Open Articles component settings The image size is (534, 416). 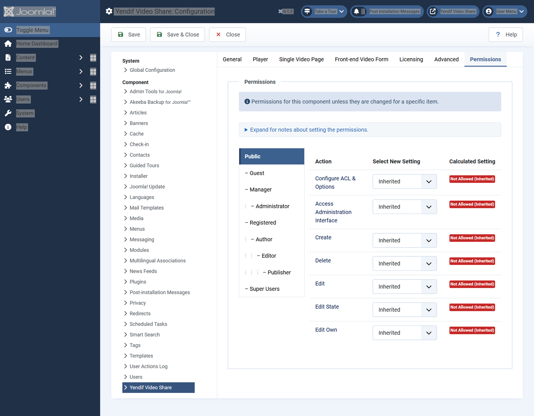click(x=138, y=113)
